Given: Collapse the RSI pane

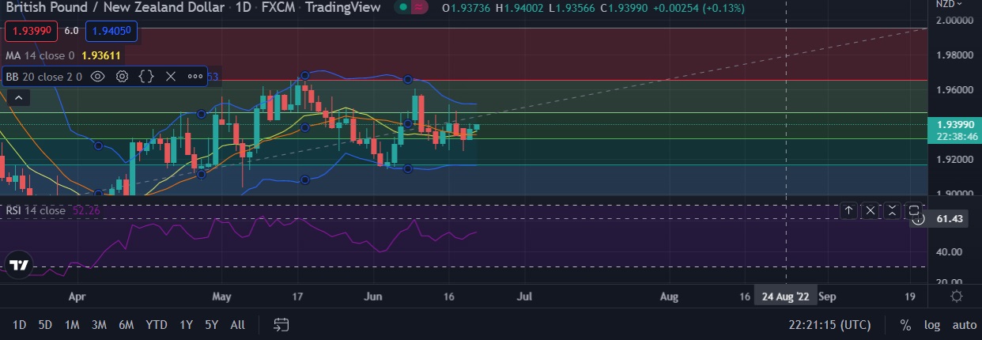Looking at the screenshot, I should pyautogui.click(x=892, y=210).
